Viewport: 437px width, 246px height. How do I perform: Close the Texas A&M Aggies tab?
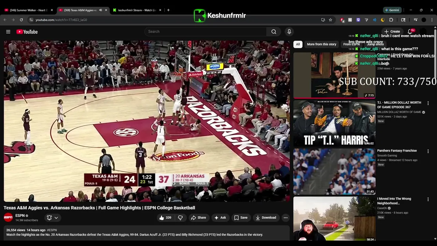click(x=106, y=10)
